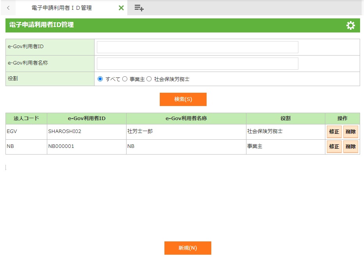Close the 電子申請利用者ID管理 tab
Image resolution: width=364 pixels, height=277 pixels.
pyautogui.click(x=121, y=8)
